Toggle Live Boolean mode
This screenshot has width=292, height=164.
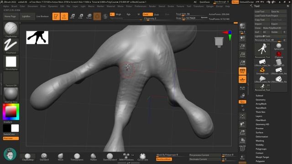(x=42, y=16)
